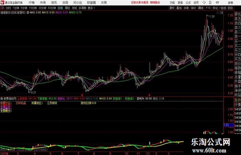Open the 多周期 multi-period view
Viewport: 241px width, 155px height.
(x=82, y=8)
